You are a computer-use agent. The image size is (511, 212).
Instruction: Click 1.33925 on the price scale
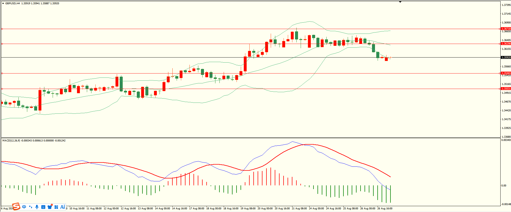pyautogui.click(x=506, y=128)
